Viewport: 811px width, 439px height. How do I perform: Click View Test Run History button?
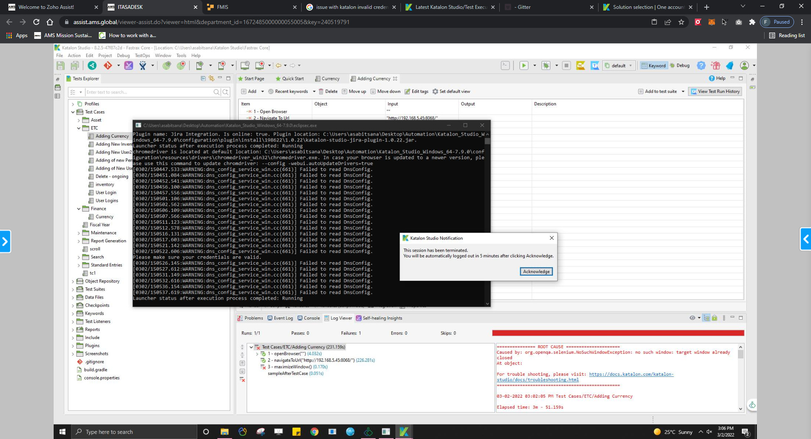tap(715, 92)
